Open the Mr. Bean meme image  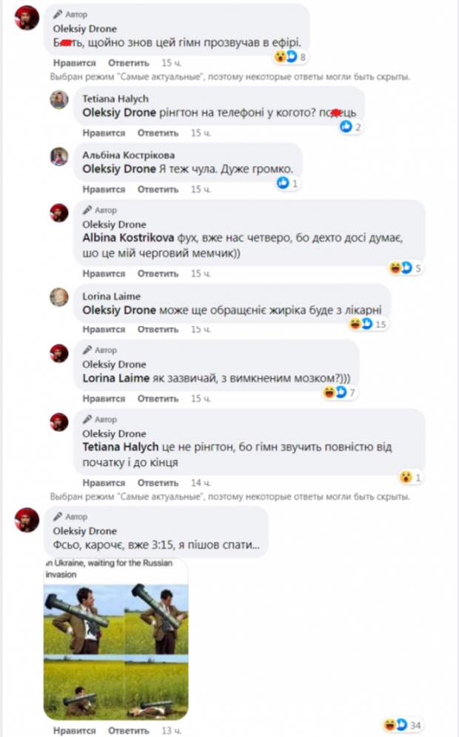116,638
